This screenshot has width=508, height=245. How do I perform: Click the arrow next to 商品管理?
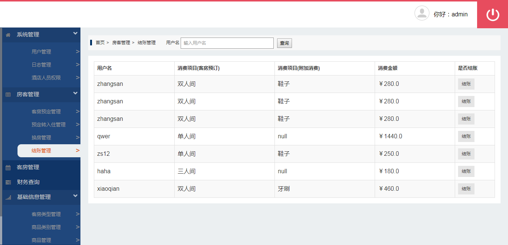(x=77, y=240)
